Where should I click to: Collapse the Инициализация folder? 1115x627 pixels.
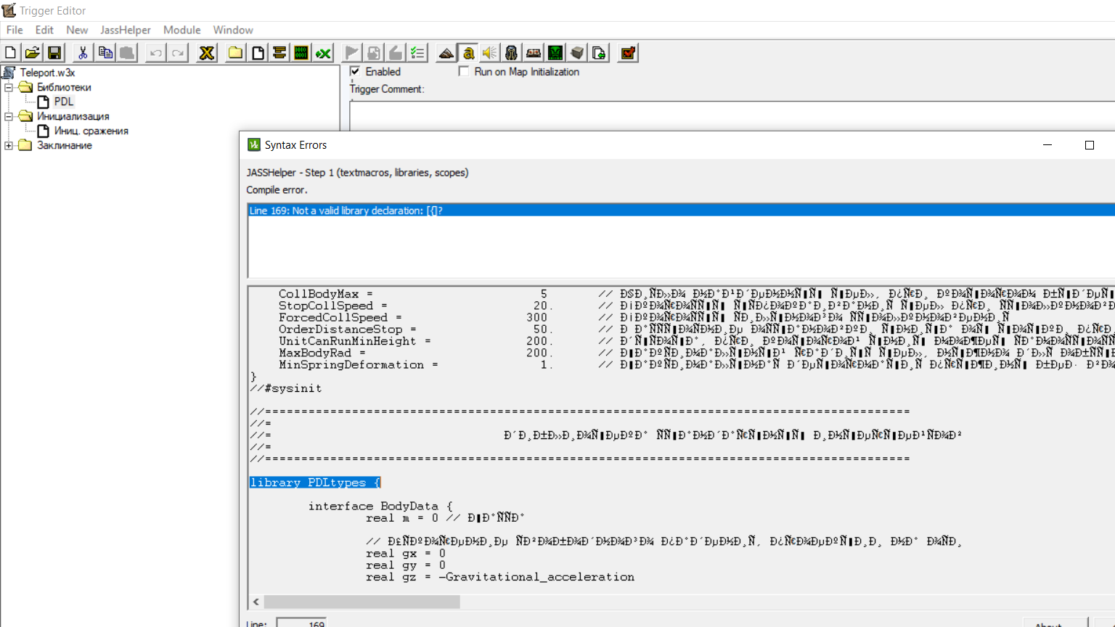pyautogui.click(x=9, y=116)
